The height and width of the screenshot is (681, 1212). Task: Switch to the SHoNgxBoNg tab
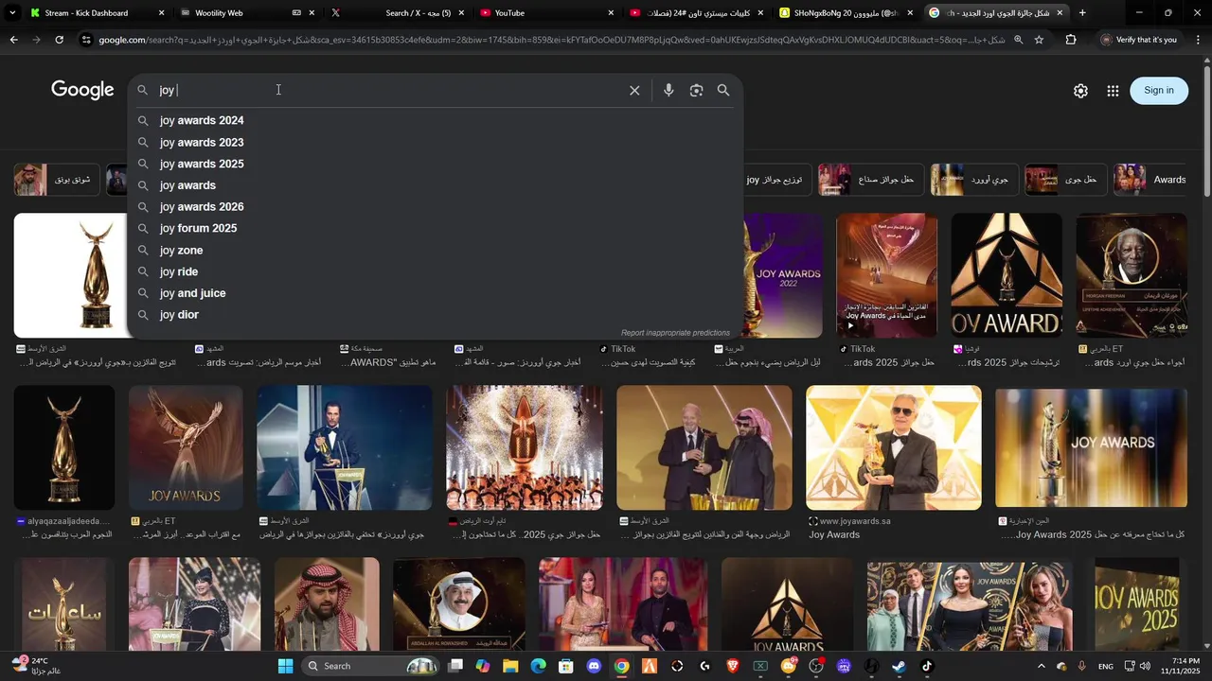tap(846, 13)
